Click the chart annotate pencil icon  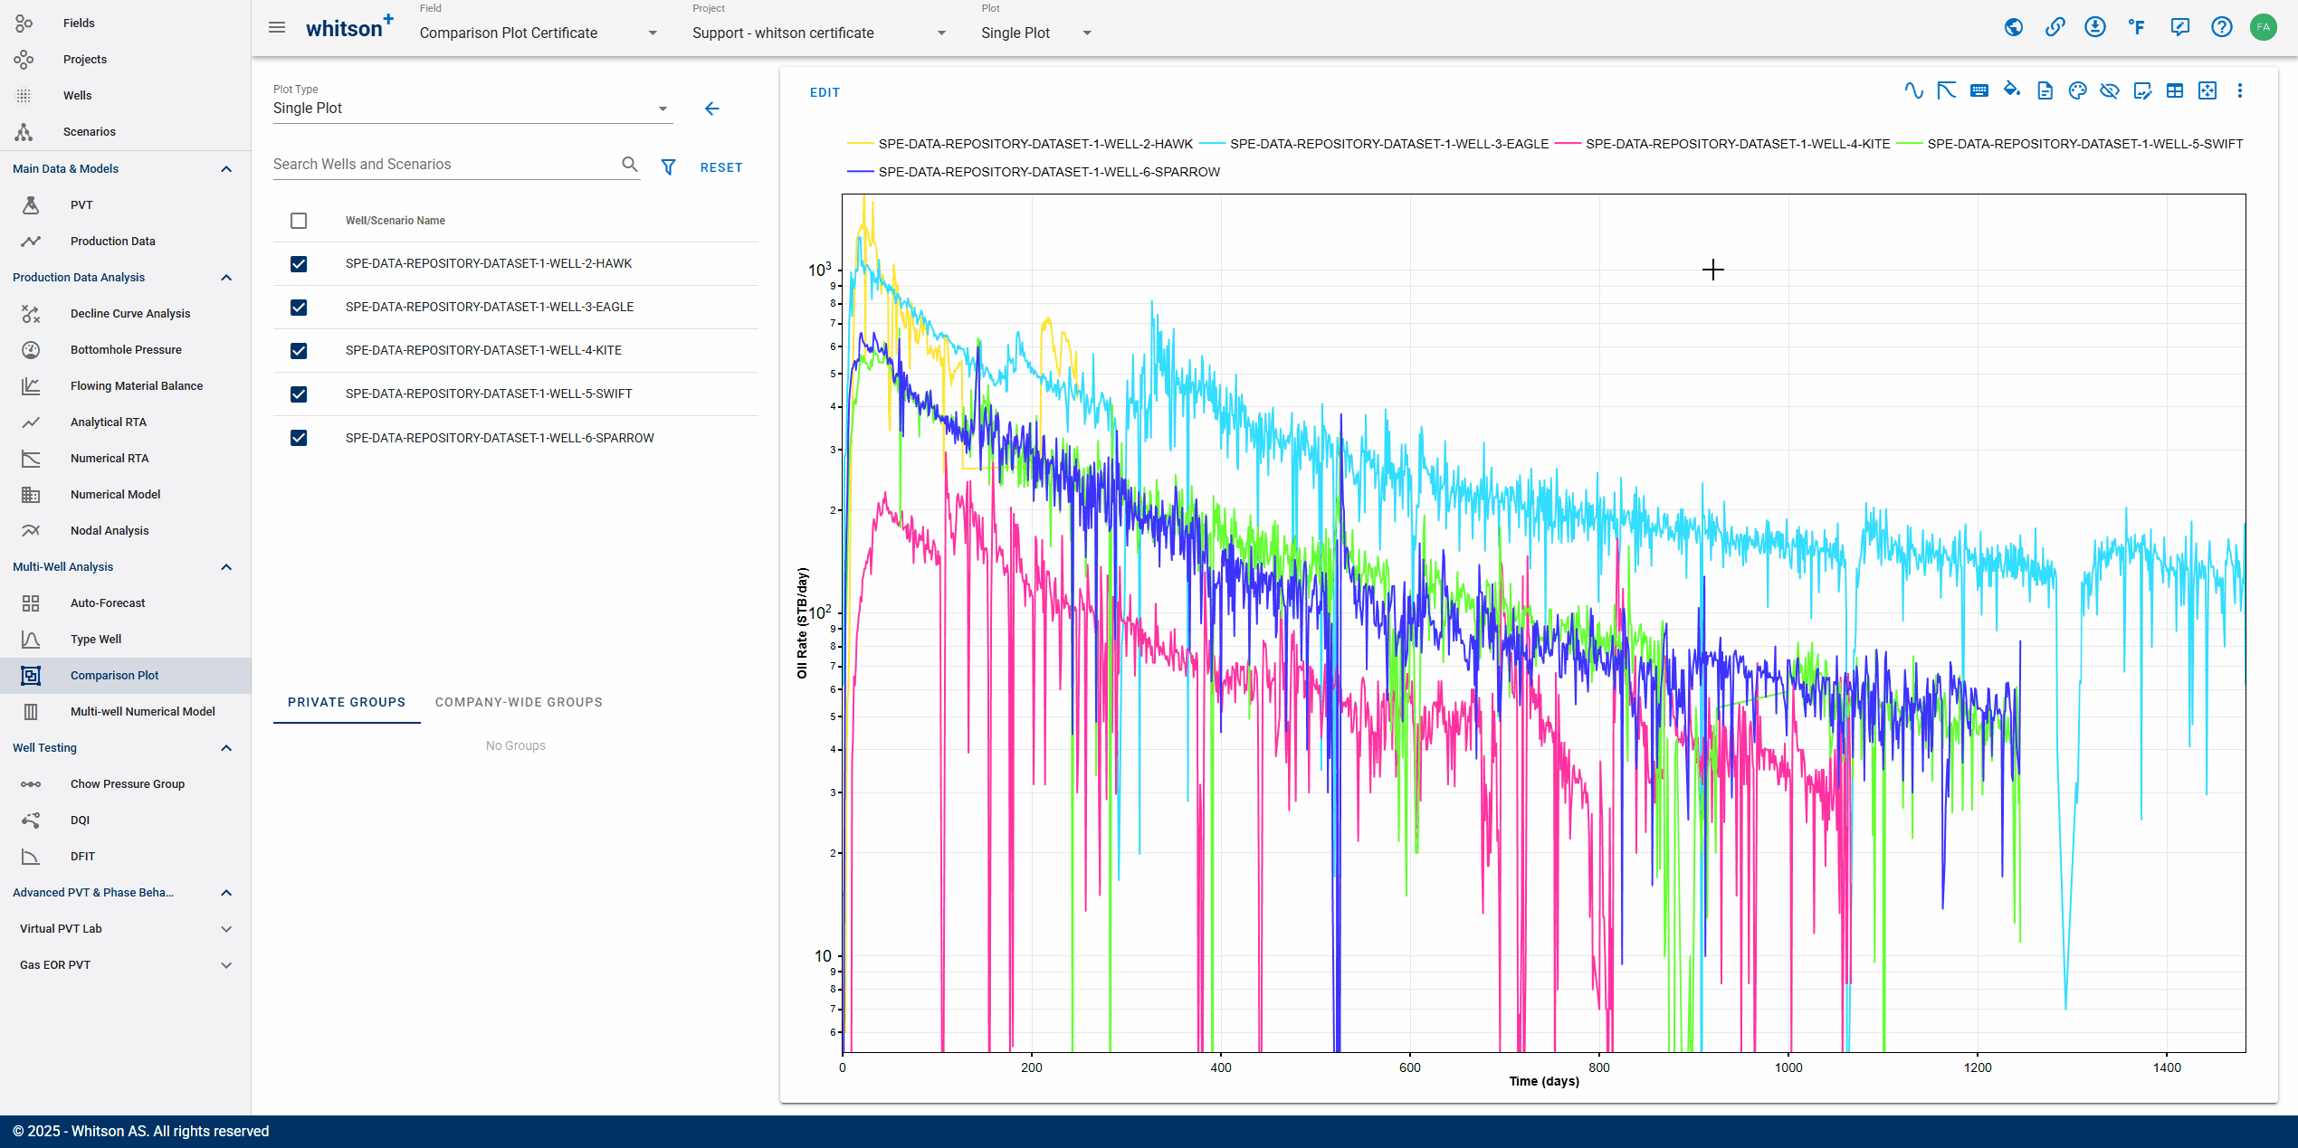point(2142,90)
